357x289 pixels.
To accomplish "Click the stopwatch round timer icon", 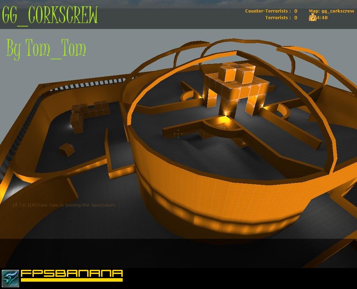I will pyautogui.click(x=313, y=17).
